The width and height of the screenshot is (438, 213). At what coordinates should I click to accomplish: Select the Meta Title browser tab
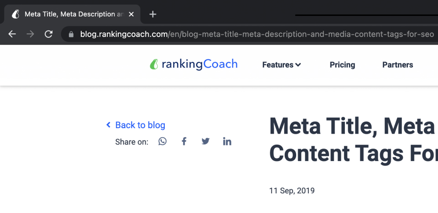pyautogui.click(x=70, y=14)
